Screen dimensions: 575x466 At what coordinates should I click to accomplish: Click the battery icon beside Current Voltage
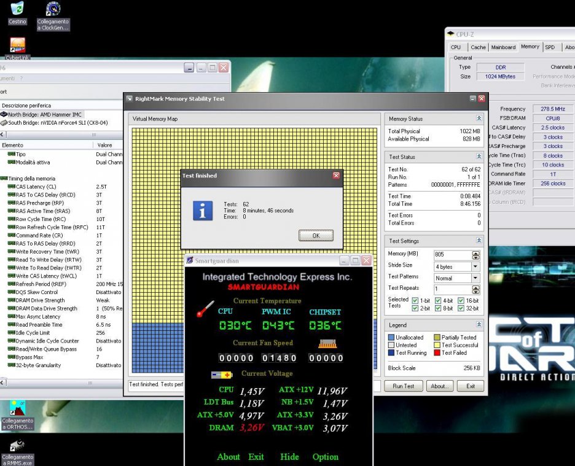[x=222, y=375]
